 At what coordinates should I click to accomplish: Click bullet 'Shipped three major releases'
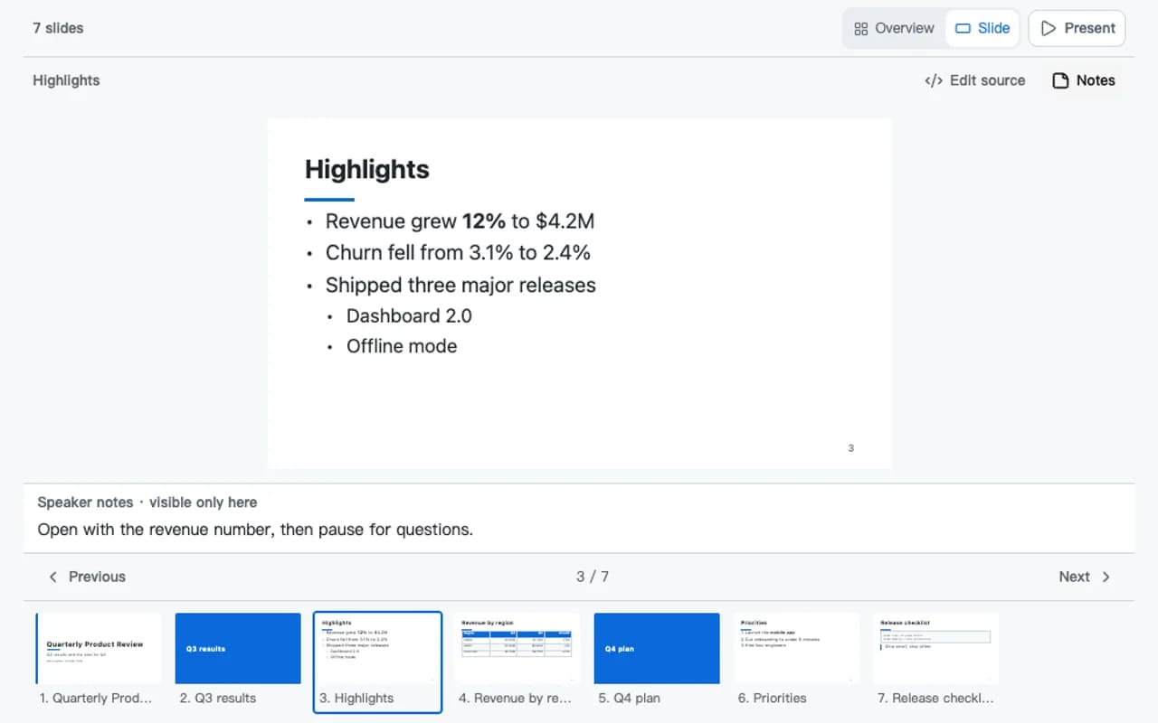coord(460,286)
